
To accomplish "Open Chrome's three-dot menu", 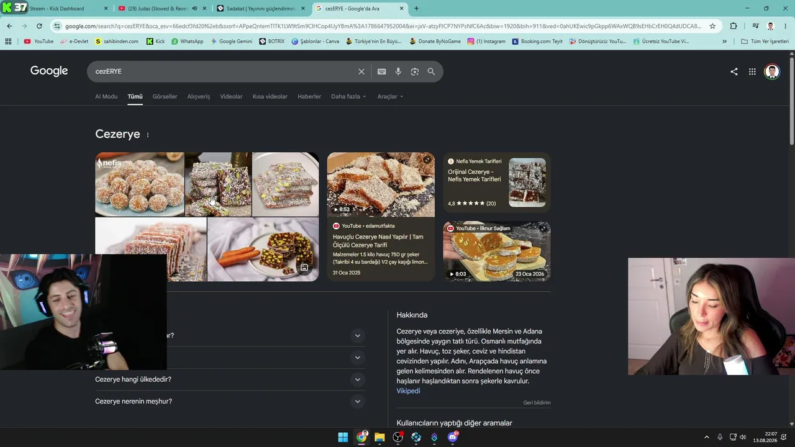I will click(x=785, y=26).
